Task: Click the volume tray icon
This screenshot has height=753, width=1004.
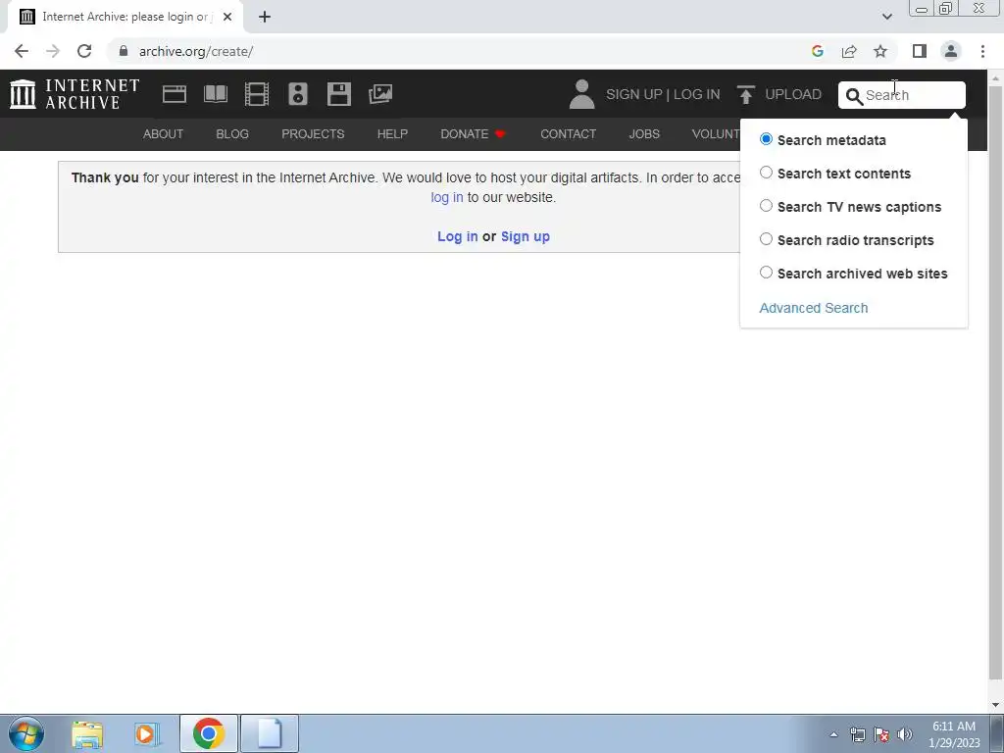Action: click(905, 734)
